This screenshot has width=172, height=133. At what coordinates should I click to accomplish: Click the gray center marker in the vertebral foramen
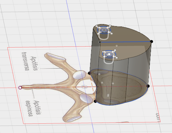point(84,87)
